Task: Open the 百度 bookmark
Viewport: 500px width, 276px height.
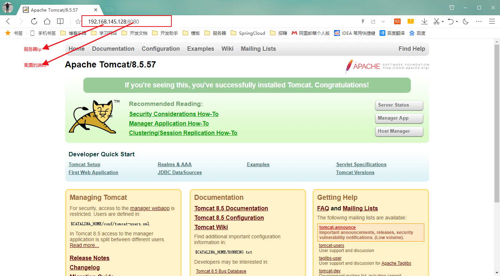Action: click(417, 33)
